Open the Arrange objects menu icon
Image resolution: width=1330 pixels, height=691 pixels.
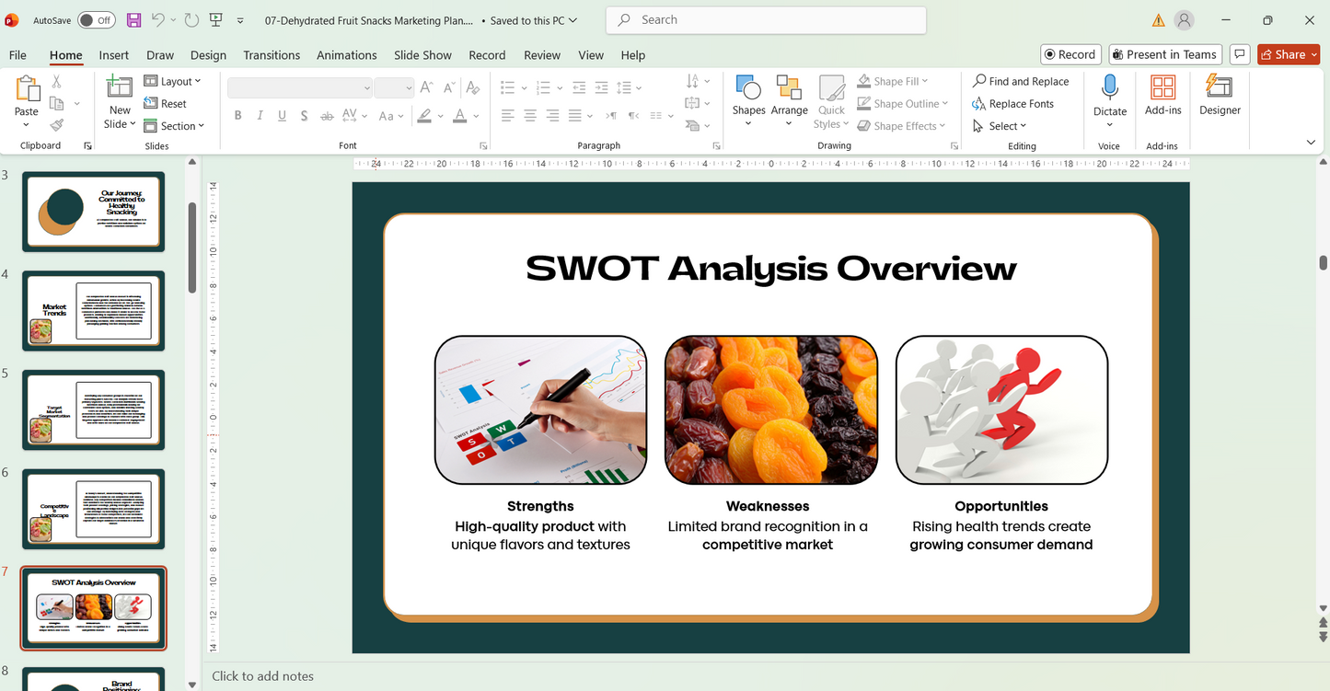(789, 88)
